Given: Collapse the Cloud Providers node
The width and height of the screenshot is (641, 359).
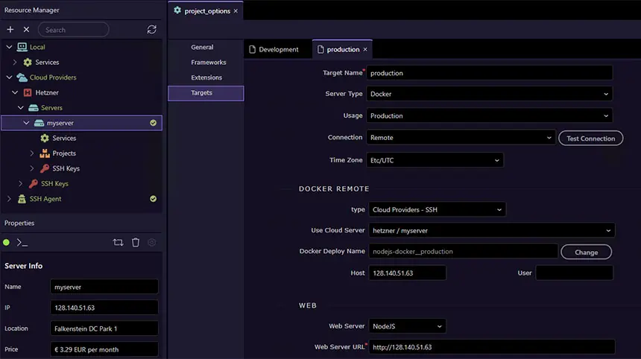Looking at the screenshot, I should point(9,77).
